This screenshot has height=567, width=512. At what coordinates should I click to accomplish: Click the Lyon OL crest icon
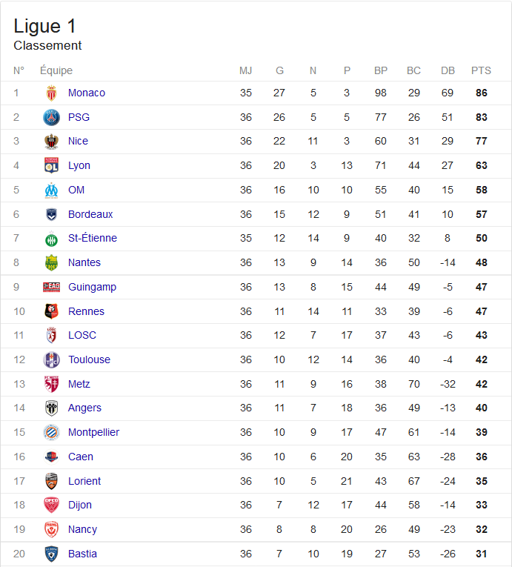[51, 165]
